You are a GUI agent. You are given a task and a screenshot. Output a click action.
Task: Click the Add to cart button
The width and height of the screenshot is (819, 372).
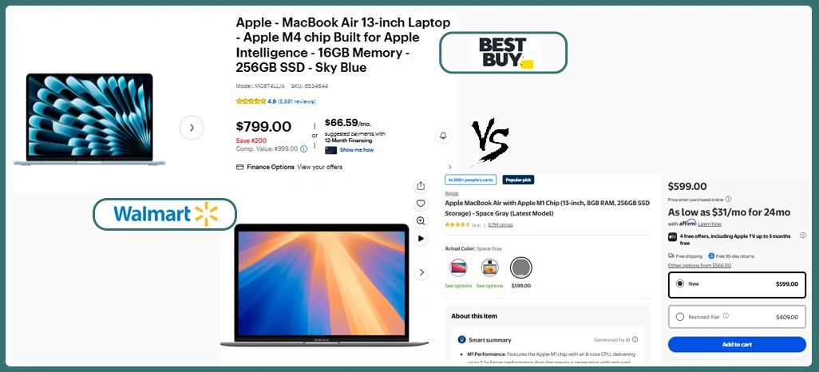[737, 344]
